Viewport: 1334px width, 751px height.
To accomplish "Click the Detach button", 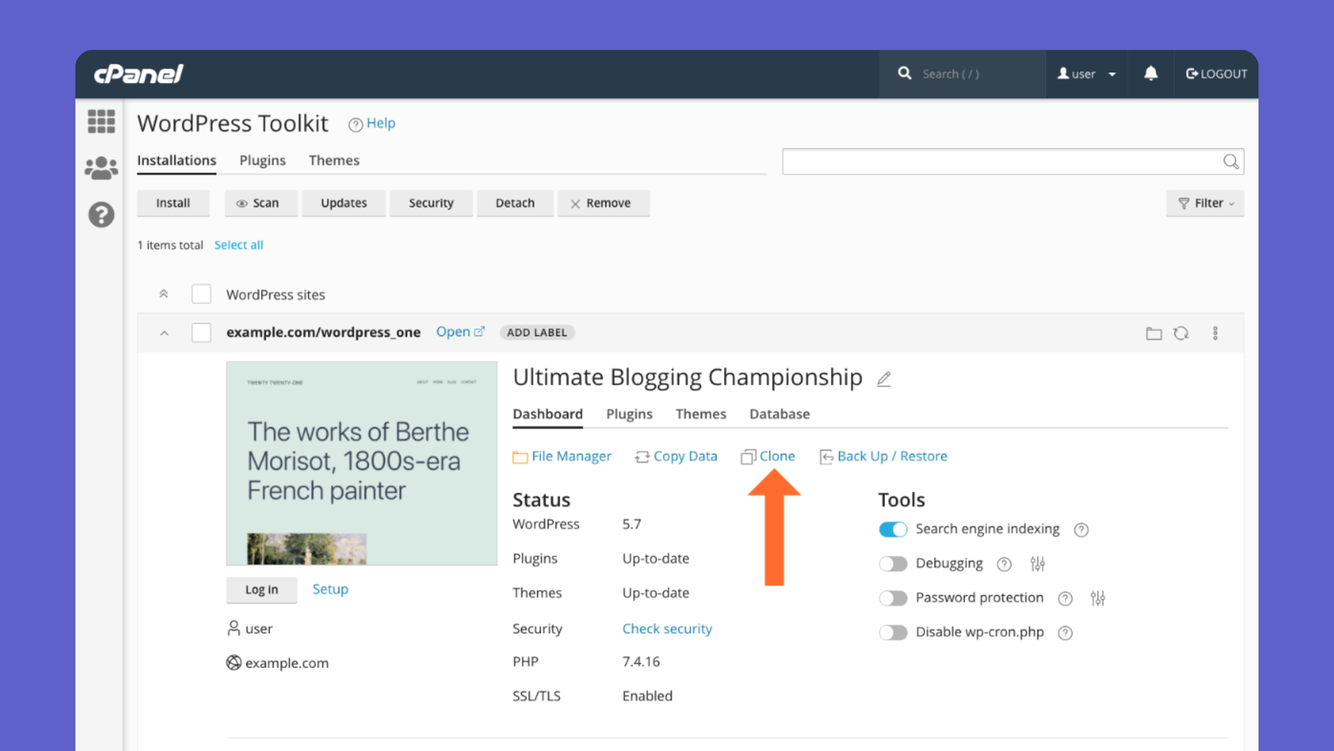I will (515, 203).
